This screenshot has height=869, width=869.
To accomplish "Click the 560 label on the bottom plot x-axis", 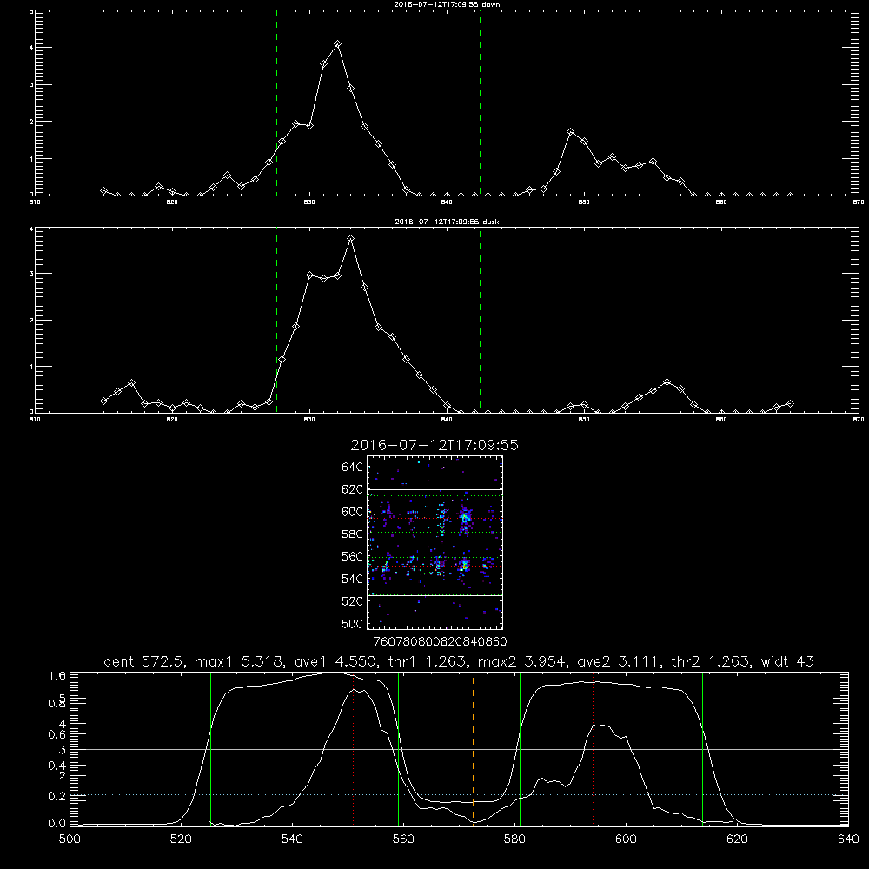I will 403,839.
